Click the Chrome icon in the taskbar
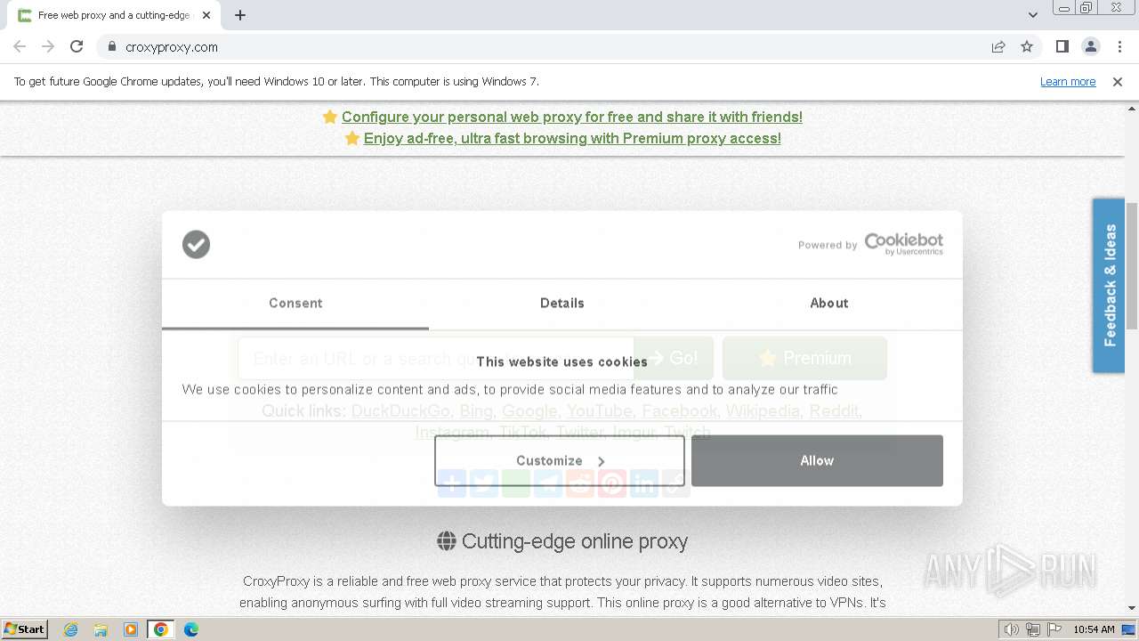The width and height of the screenshot is (1139, 641). pos(161,629)
